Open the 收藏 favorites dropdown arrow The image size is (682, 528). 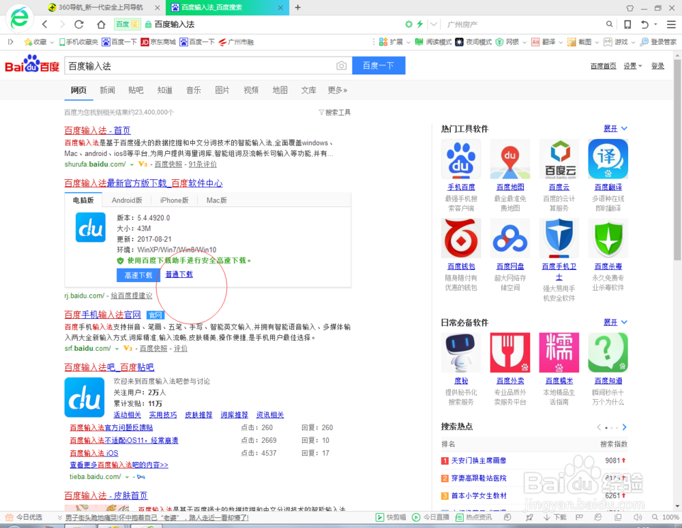[52, 42]
